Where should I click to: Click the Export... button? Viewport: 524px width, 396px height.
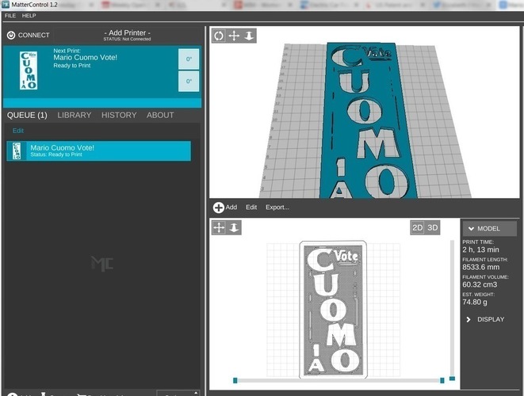click(277, 208)
